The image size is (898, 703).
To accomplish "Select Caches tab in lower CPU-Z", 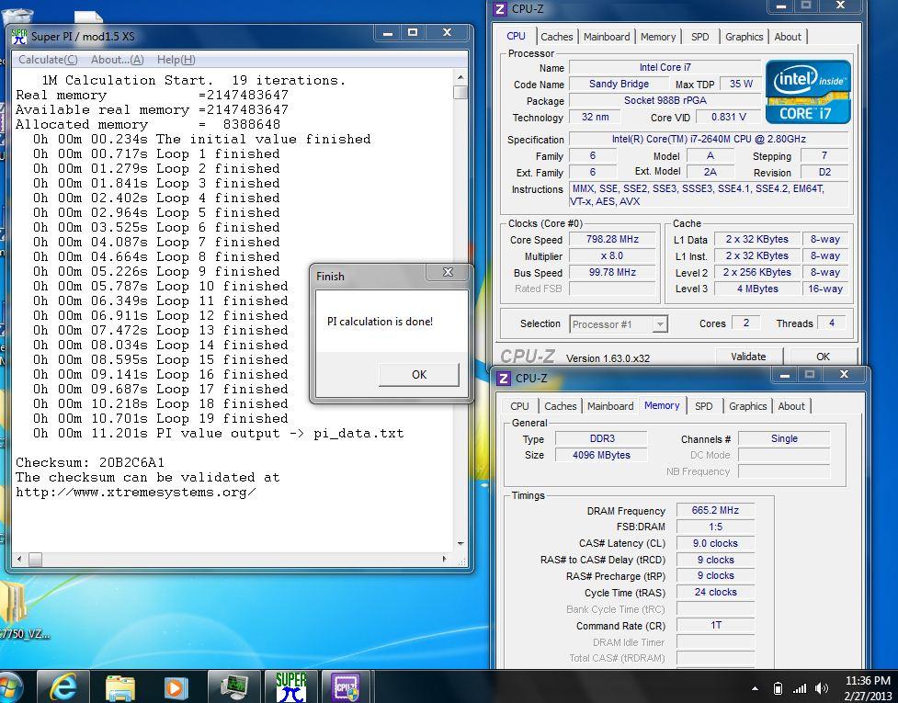I will coord(560,406).
